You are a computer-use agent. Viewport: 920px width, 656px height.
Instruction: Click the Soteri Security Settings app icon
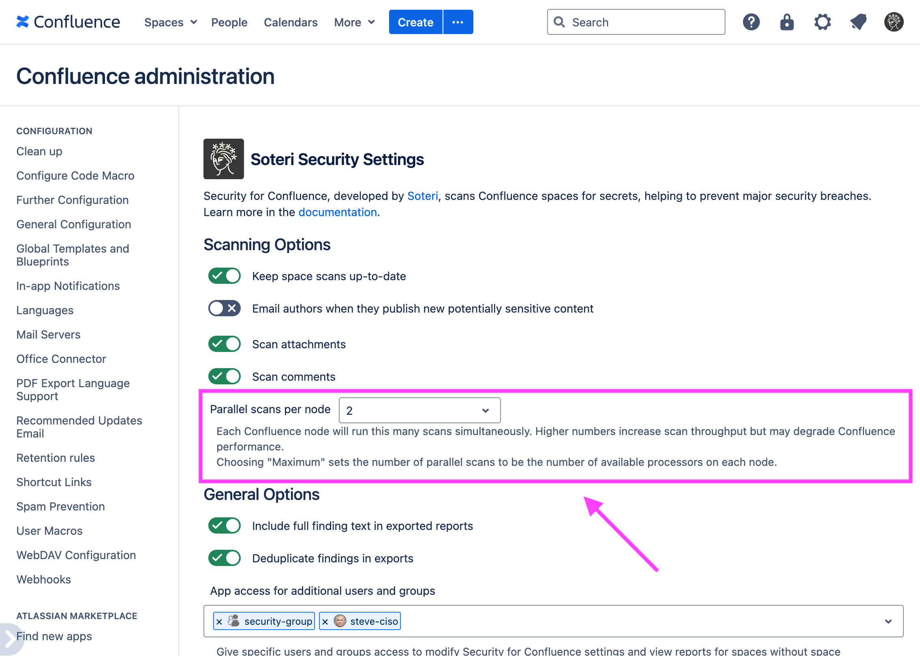tap(223, 158)
